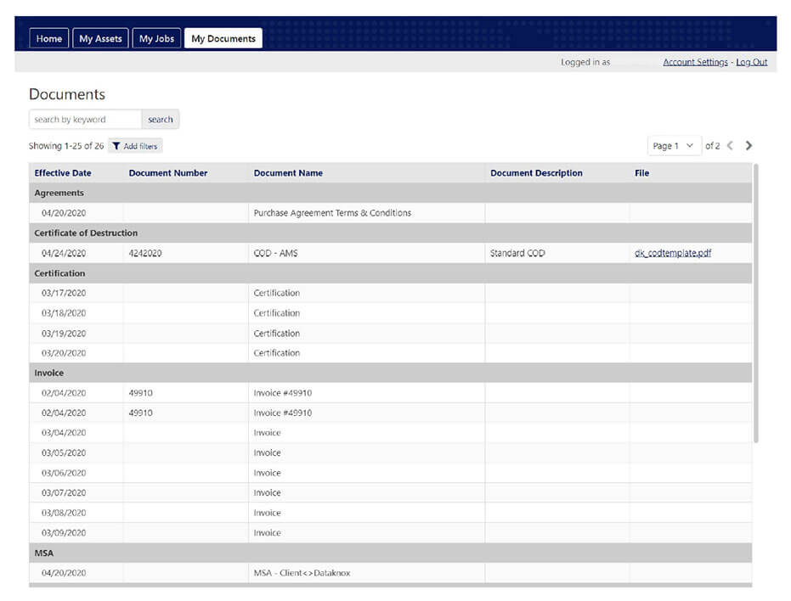Image resolution: width=791 pixels, height=601 pixels.
Task: Click the Invoice group header row
Action: 391,373
